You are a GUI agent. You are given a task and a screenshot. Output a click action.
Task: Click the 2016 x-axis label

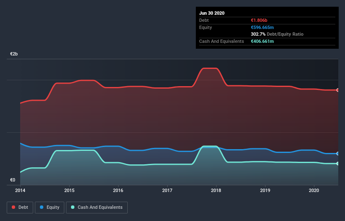tap(118, 190)
